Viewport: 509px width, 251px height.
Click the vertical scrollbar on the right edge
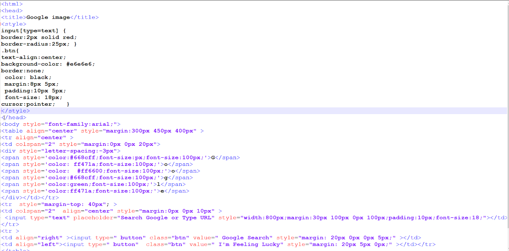tap(508, 125)
